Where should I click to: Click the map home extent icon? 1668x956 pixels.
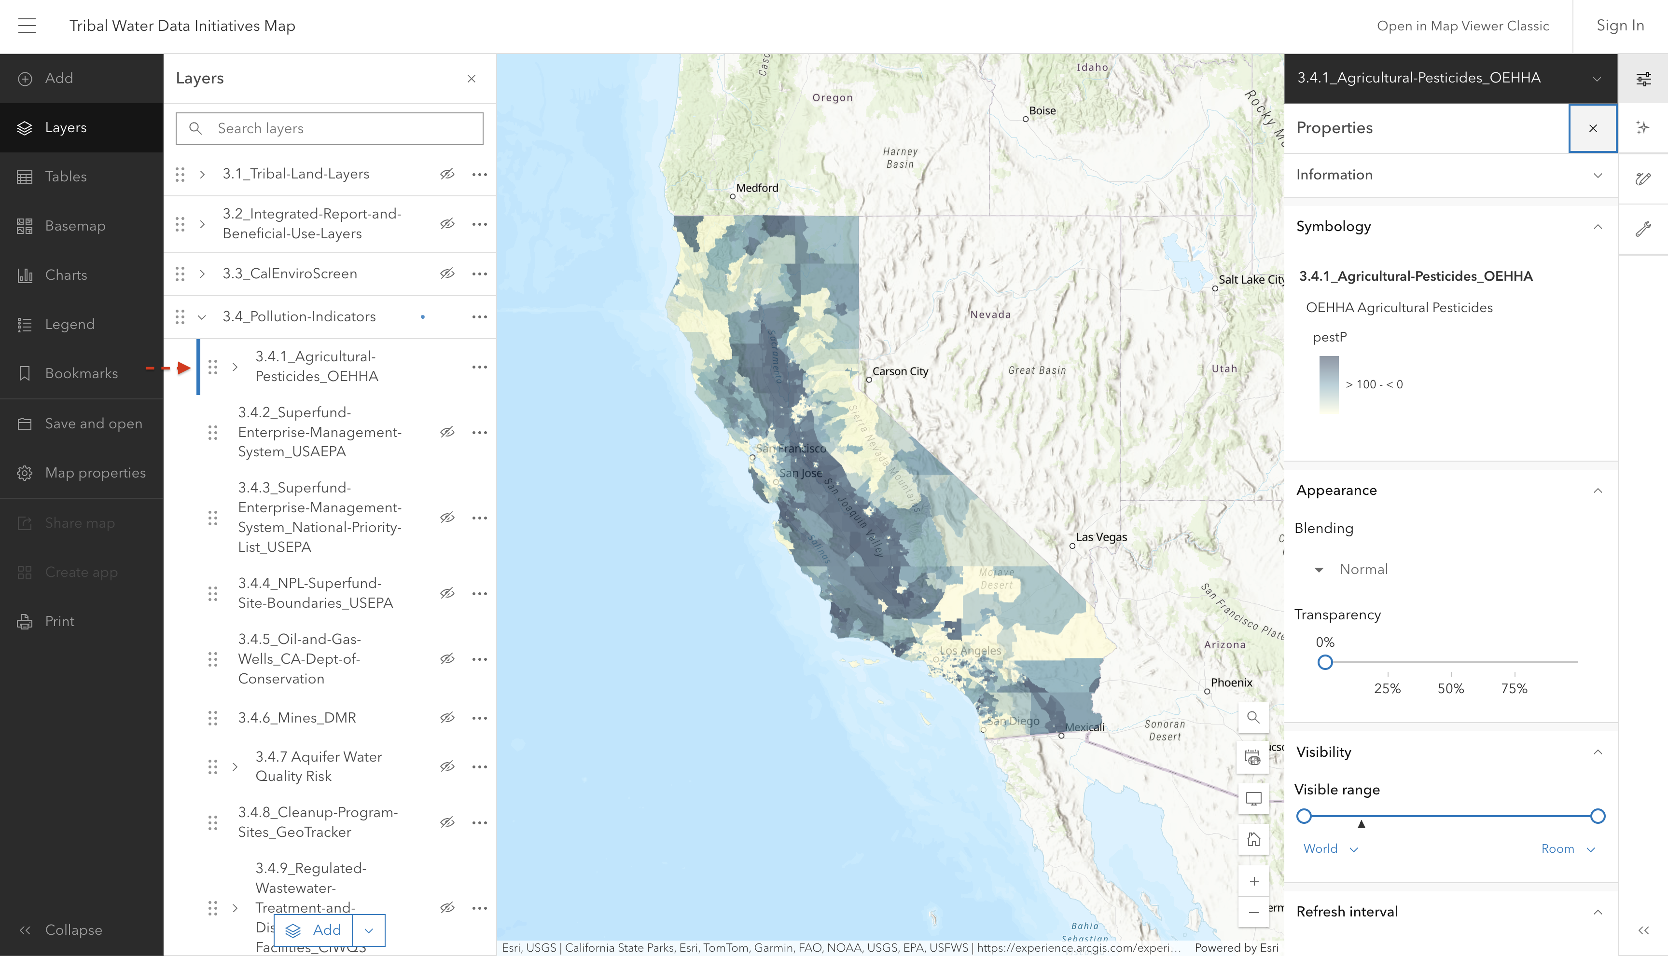click(1253, 840)
